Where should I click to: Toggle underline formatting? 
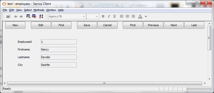[114, 16]
